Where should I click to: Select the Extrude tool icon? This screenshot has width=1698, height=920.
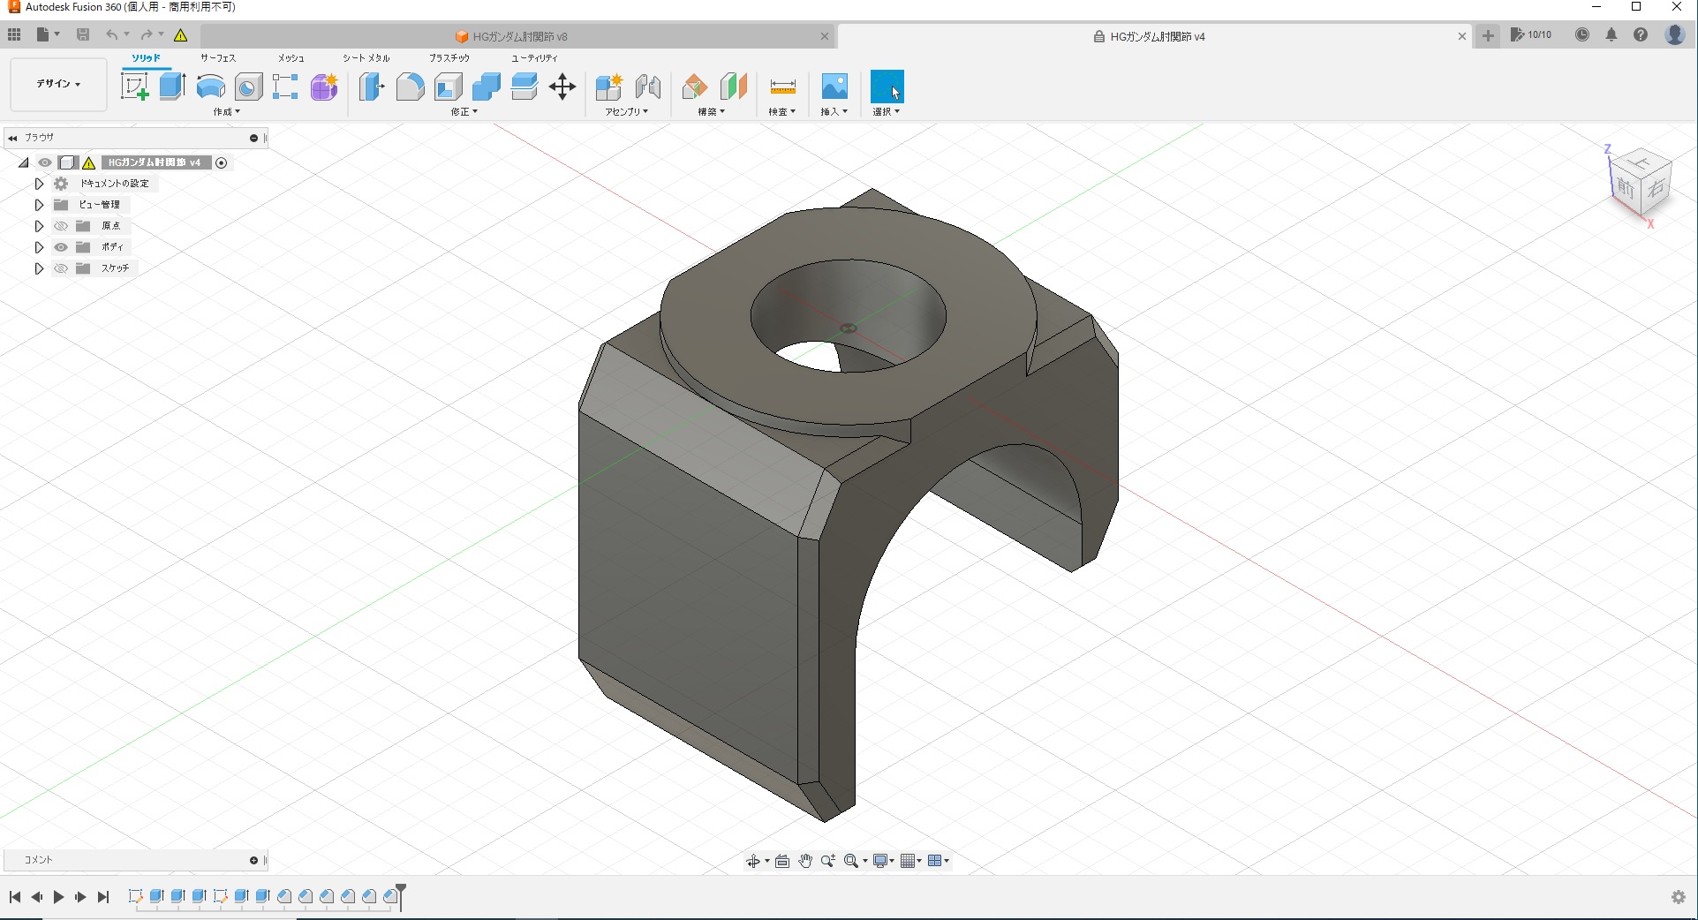pyautogui.click(x=172, y=87)
